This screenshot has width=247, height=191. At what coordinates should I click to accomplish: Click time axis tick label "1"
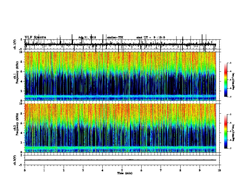44,170
